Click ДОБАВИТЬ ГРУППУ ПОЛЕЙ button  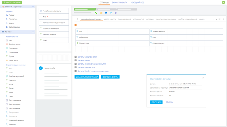87,77
